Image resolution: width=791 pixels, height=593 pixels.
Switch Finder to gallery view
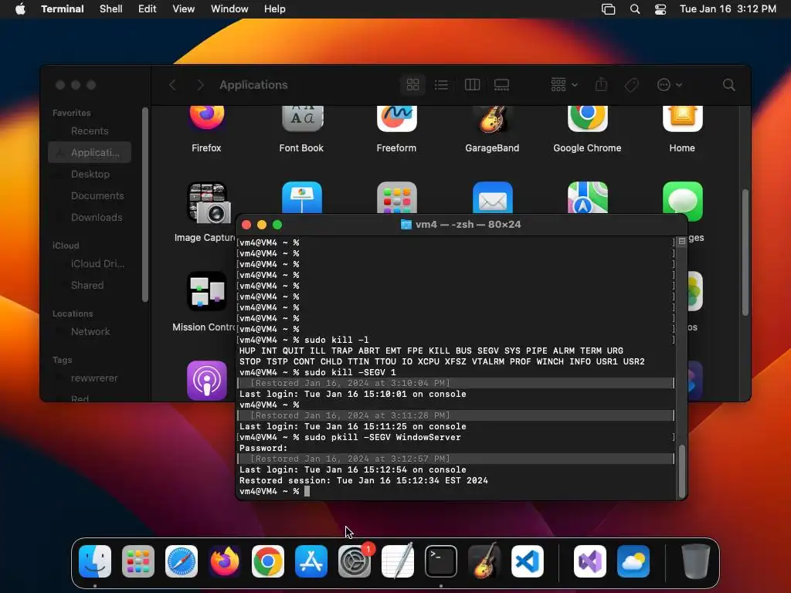click(x=501, y=85)
